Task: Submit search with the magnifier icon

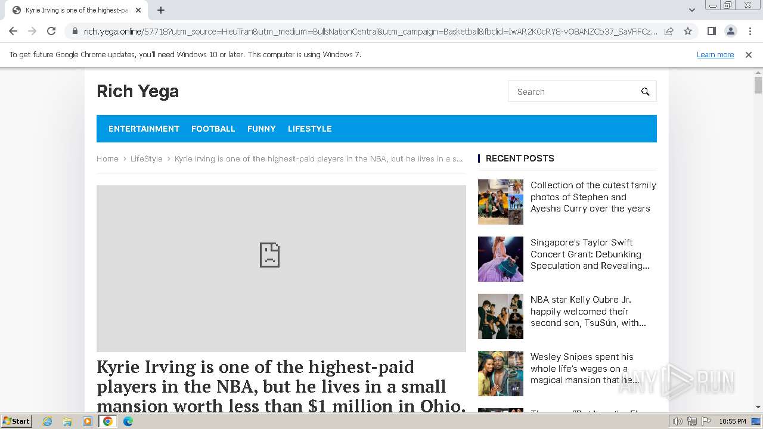Action: pos(645,92)
